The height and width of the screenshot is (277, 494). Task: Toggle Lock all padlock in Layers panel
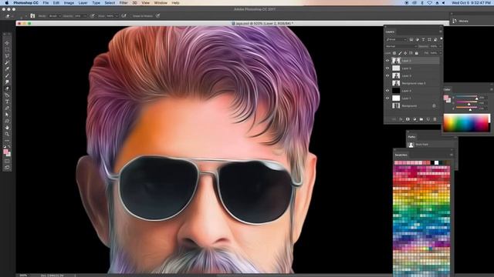point(417,53)
